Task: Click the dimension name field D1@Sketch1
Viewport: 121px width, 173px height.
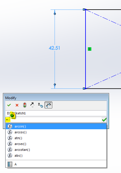Action: (56, 113)
